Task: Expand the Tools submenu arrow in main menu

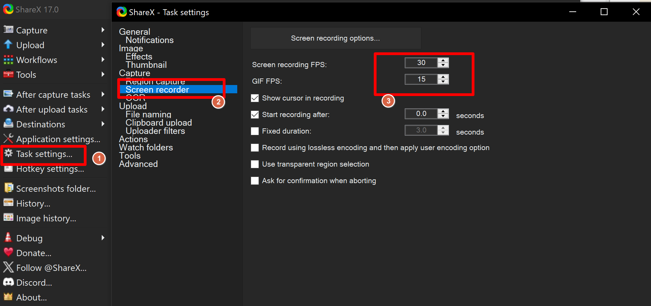Action: [103, 74]
